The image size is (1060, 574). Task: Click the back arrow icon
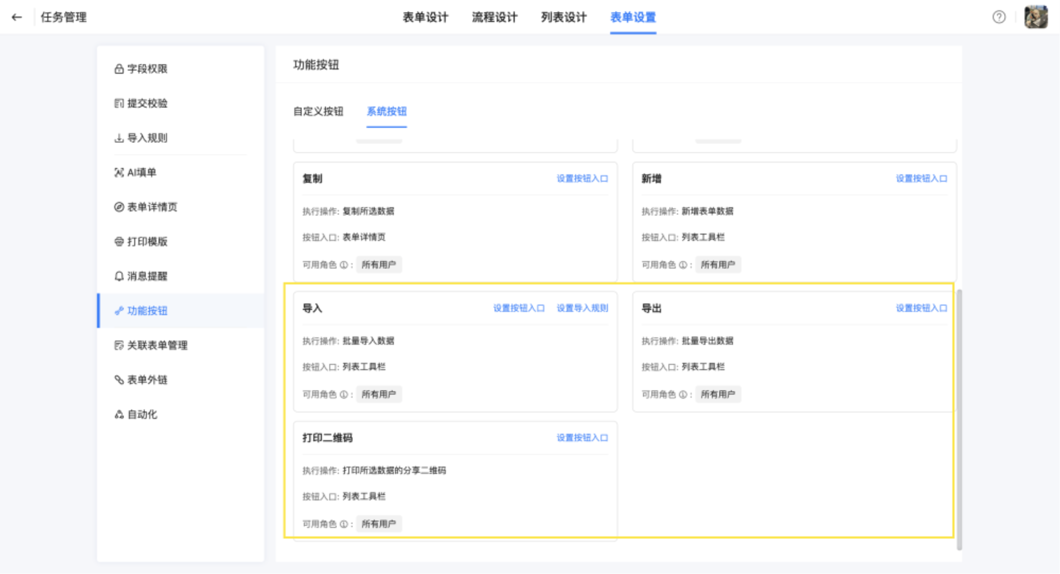click(17, 17)
